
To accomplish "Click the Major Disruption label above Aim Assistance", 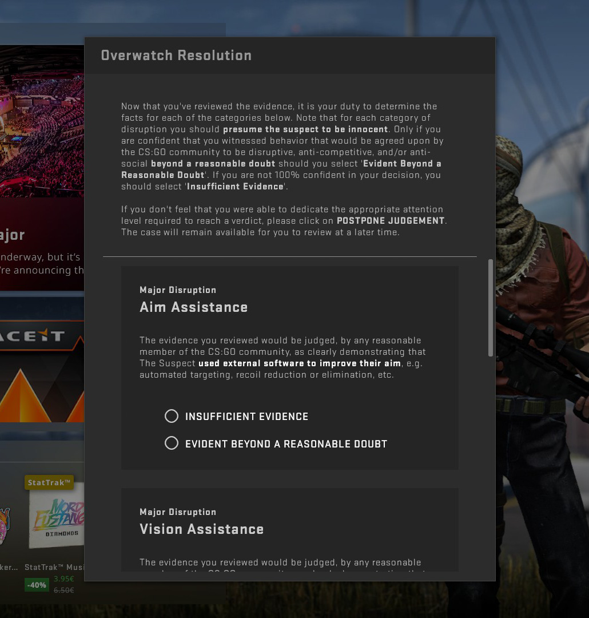I will click(x=178, y=290).
